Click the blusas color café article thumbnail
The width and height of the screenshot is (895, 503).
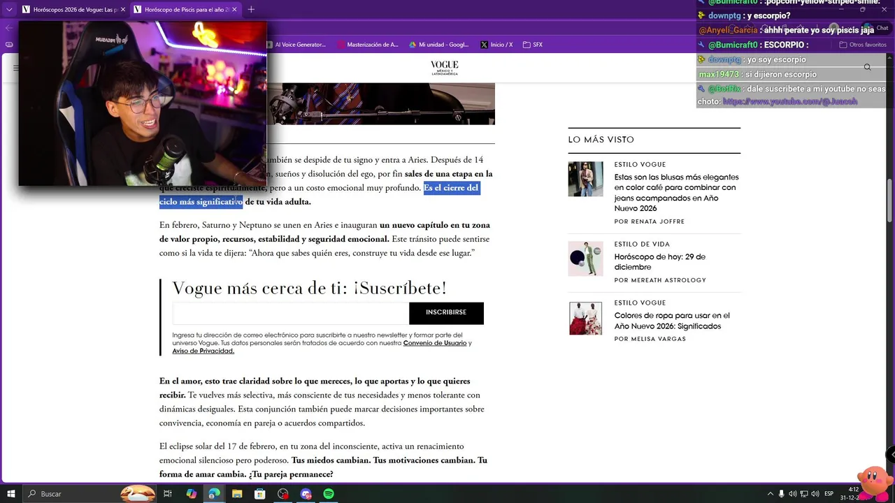[x=585, y=179]
